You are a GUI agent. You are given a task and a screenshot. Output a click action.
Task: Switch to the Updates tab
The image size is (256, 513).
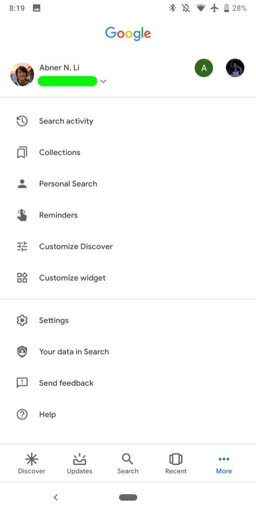coord(80,463)
